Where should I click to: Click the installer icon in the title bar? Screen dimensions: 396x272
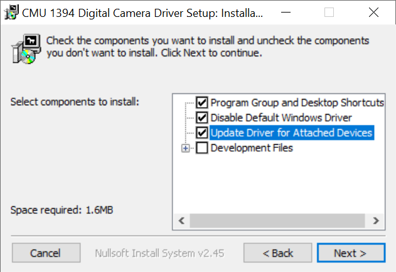pos(11,12)
